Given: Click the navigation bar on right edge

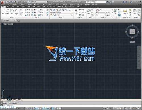Looking at the screenshot, I should 139,57.
